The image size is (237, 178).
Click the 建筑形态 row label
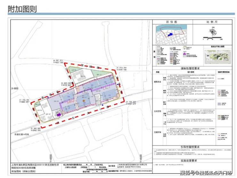158,82
